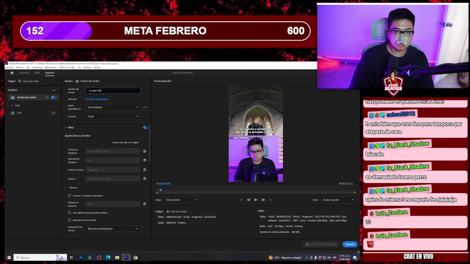
Task: Open Destinos options three-dot menu
Action: [54, 90]
